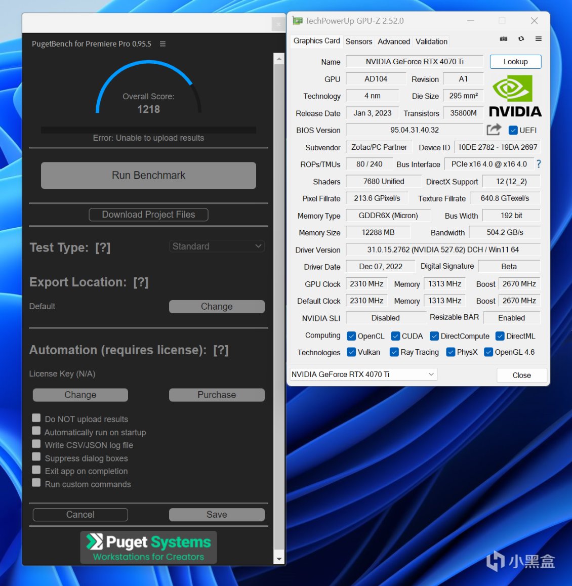Click Change button for Export Location

coord(217,307)
